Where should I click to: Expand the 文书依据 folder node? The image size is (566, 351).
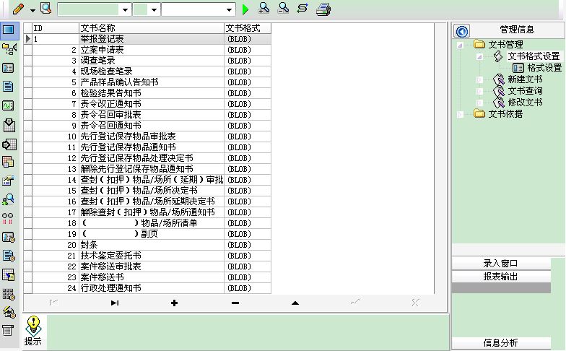(460, 114)
